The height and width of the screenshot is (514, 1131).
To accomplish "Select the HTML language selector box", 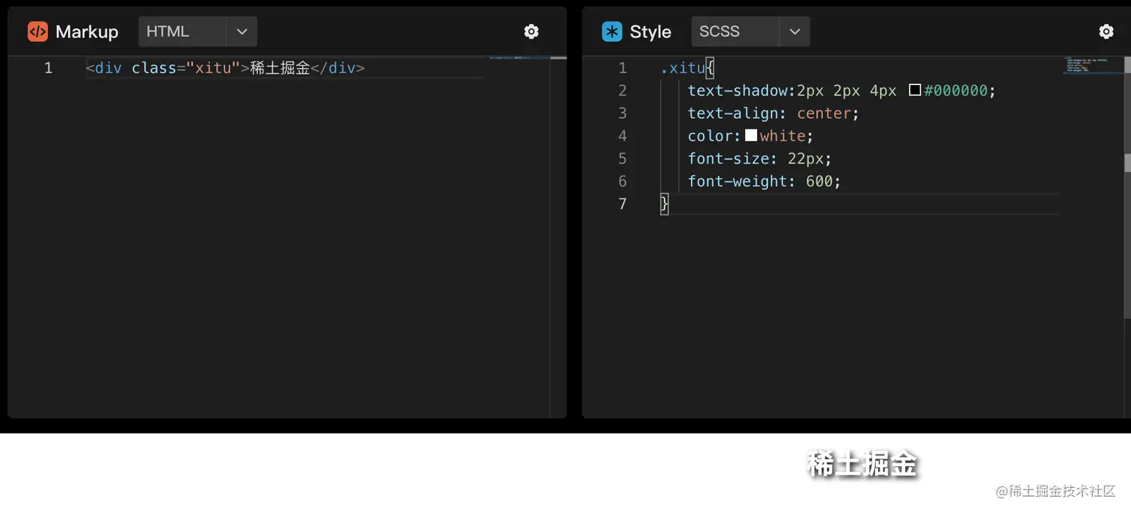I will click(x=182, y=31).
